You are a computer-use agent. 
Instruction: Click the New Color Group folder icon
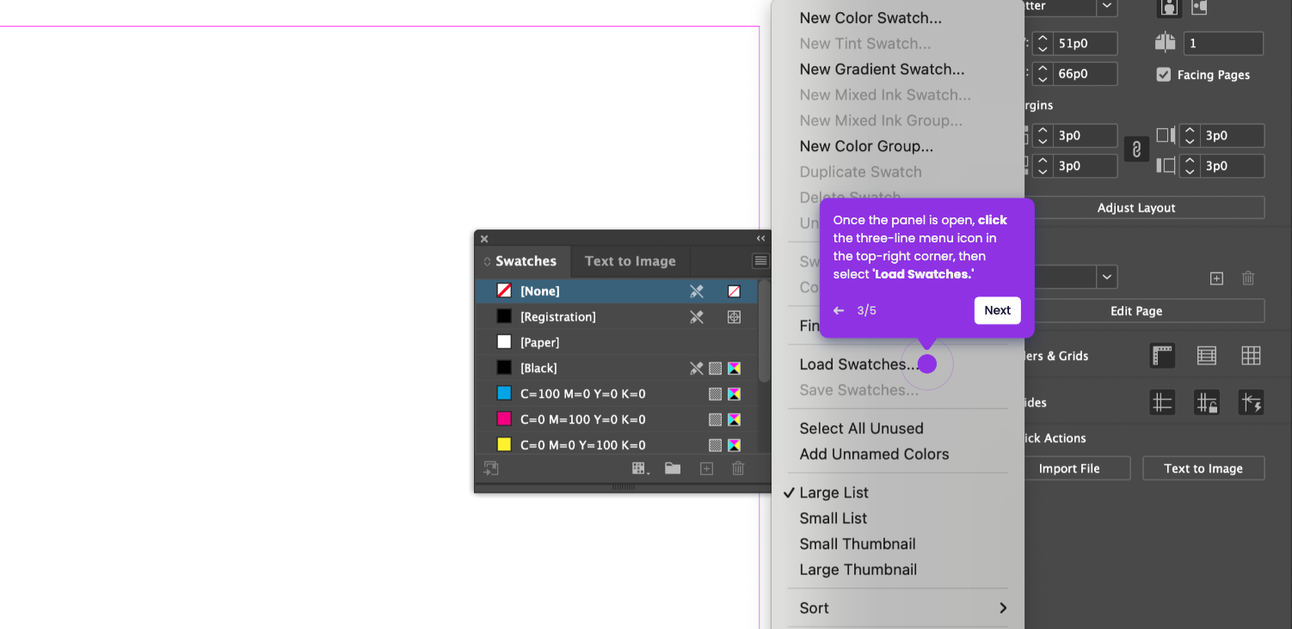673,468
